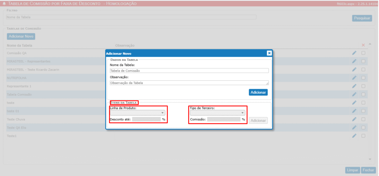Screen dimensions: 379x176
Task: Check the box for Comissão QA row
Action: pyautogui.click(x=363, y=53)
